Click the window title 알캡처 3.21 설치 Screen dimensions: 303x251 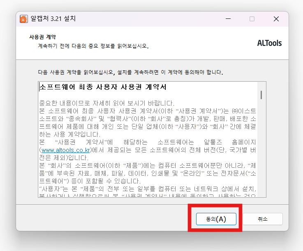(x=53, y=19)
